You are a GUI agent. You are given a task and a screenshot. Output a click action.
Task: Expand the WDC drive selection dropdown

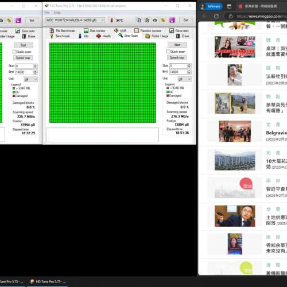click(103, 20)
